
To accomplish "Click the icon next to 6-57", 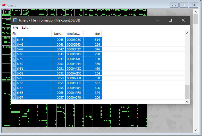I will point(14,97).
